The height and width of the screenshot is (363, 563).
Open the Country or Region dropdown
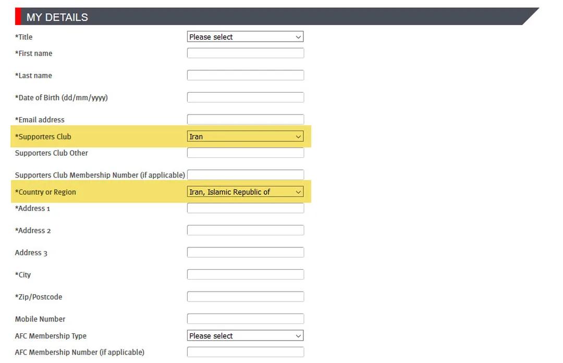(x=245, y=192)
